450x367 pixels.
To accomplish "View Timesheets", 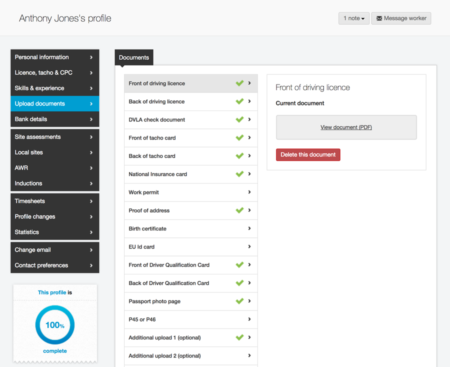I will point(55,201).
